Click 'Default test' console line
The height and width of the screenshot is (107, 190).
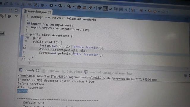click(x=34, y=103)
